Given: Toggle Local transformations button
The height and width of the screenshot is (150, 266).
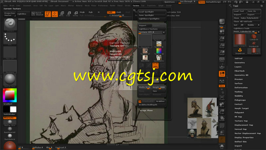Looking at the screenshot, I should click(222, 74).
